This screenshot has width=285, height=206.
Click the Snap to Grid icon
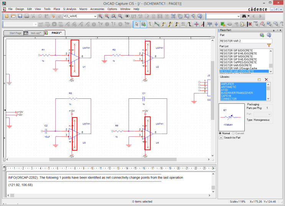(173, 16)
